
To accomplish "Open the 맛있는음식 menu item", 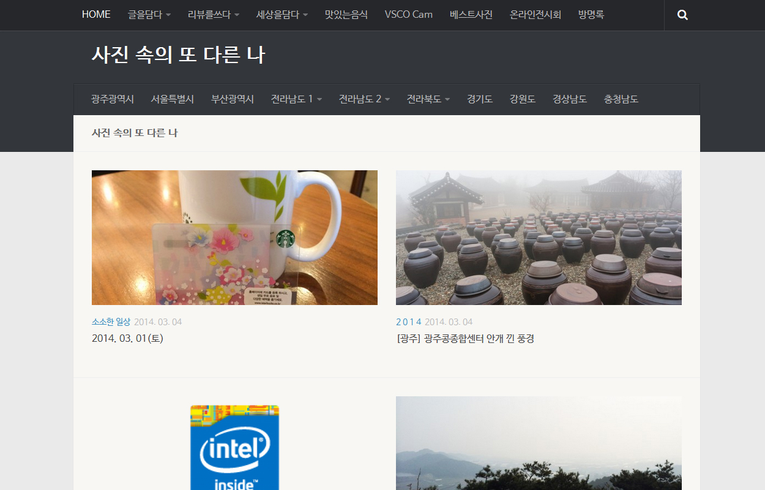I will (346, 15).
